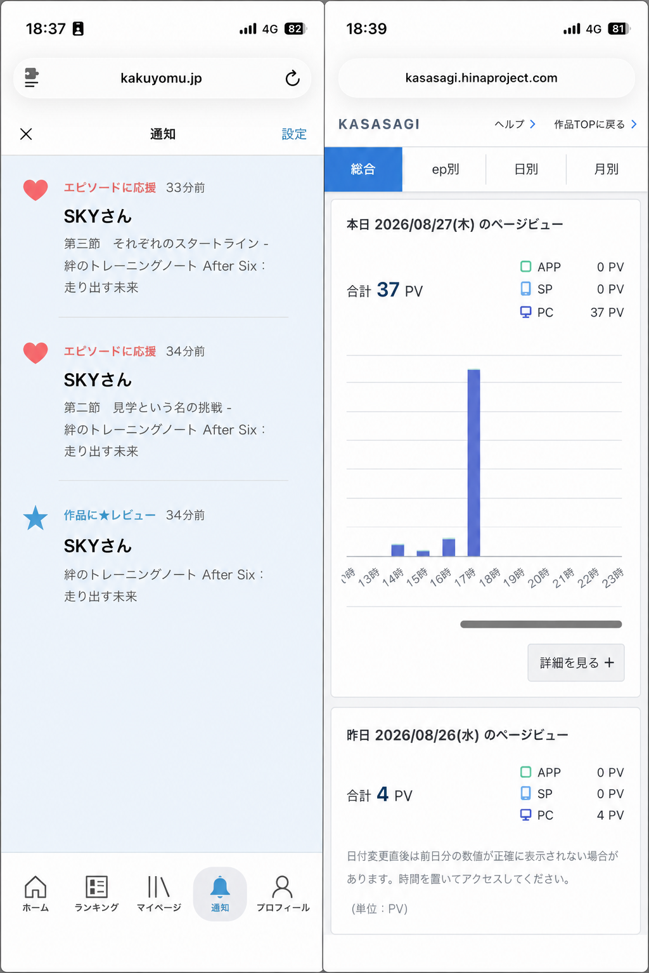Click the chart's horizontal gray scrollbar

541,624
